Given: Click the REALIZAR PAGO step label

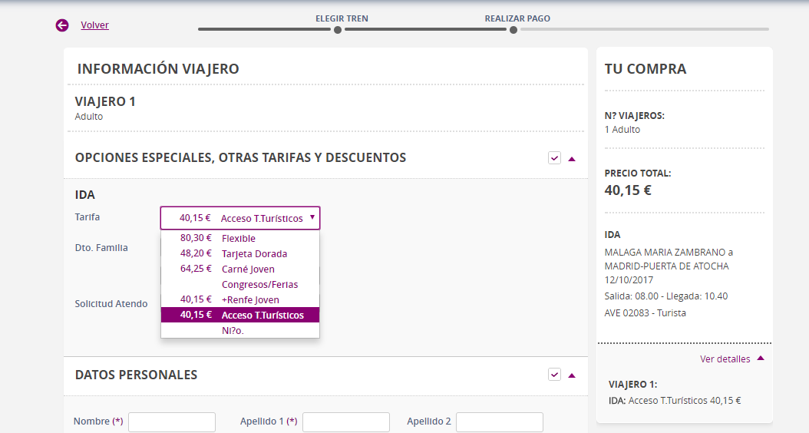Looking at the screenshot, I should click(x=517, y=18).
